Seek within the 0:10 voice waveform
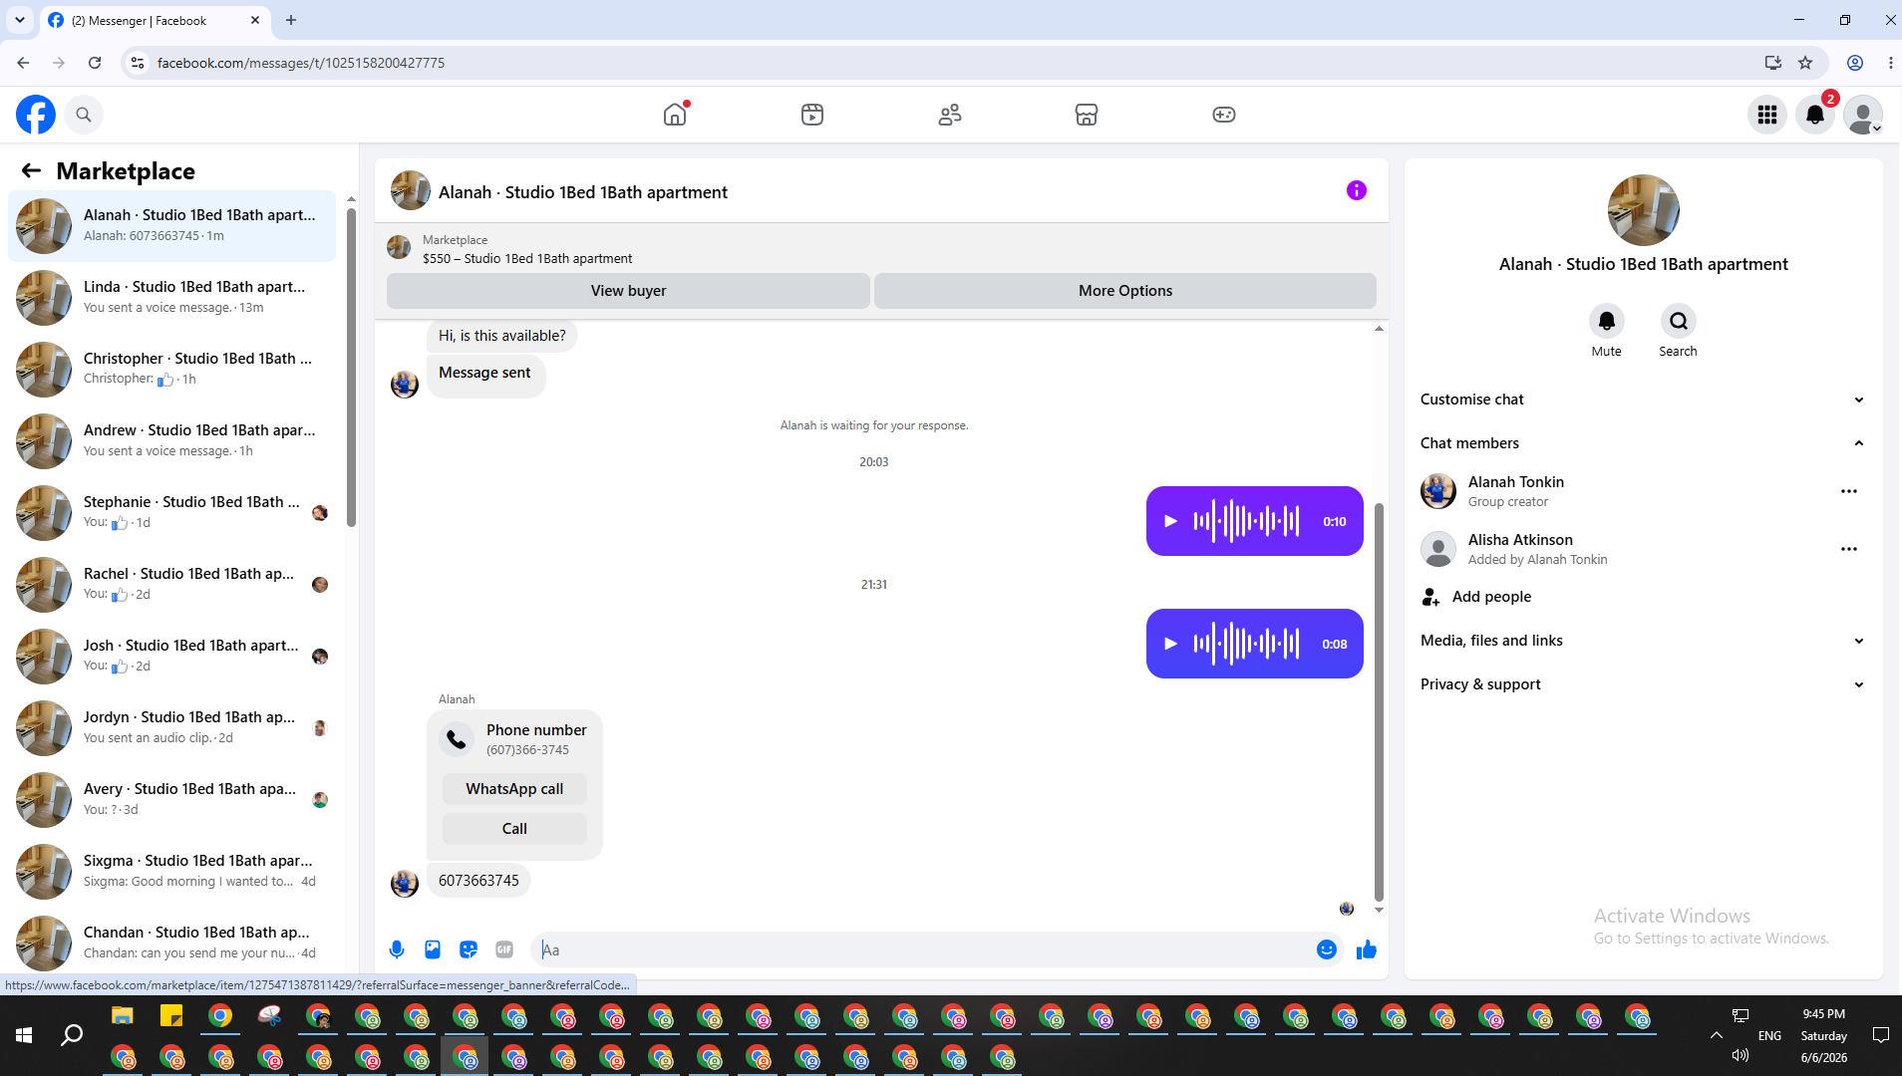This screenshot has height=1076, width=1902. pos(1247,521)
